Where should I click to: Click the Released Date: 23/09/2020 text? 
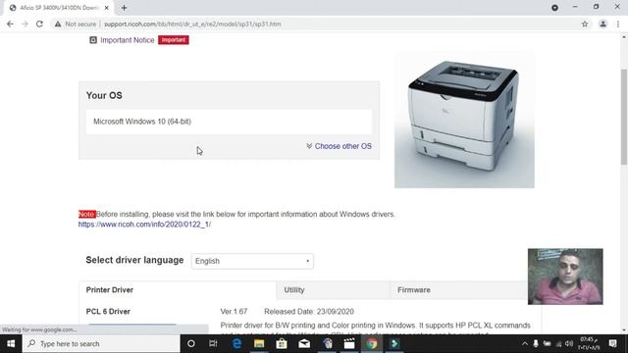[309, 312]
